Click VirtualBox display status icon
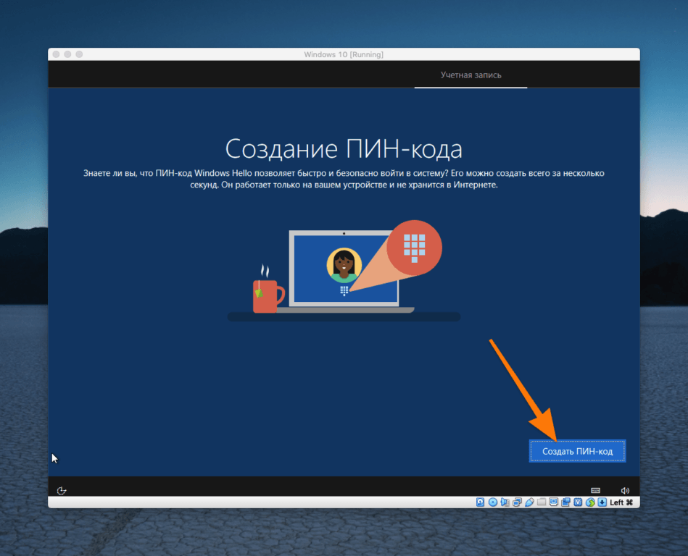The image size is (688, 556). tap(554, 502)
